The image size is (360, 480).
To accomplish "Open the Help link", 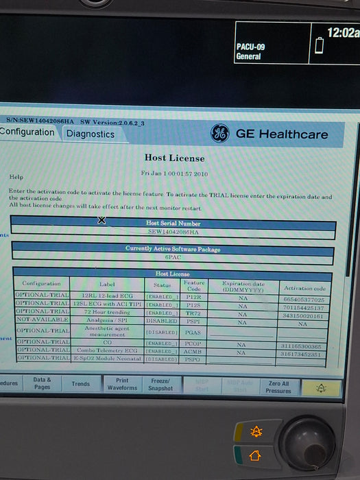I will (x=16, y=177).
